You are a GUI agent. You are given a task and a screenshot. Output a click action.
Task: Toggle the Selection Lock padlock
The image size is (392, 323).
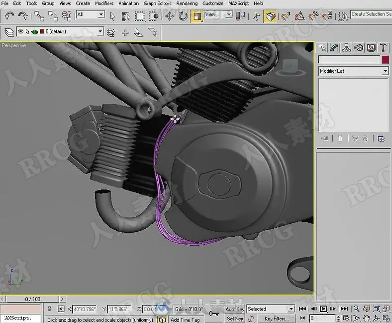click(50, 309)
